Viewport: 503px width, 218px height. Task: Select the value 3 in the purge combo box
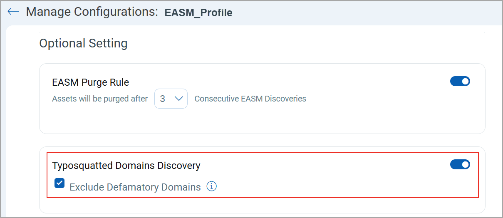tap(163, 99)
